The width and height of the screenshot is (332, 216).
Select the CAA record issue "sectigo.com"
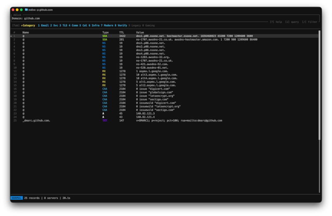164,99
